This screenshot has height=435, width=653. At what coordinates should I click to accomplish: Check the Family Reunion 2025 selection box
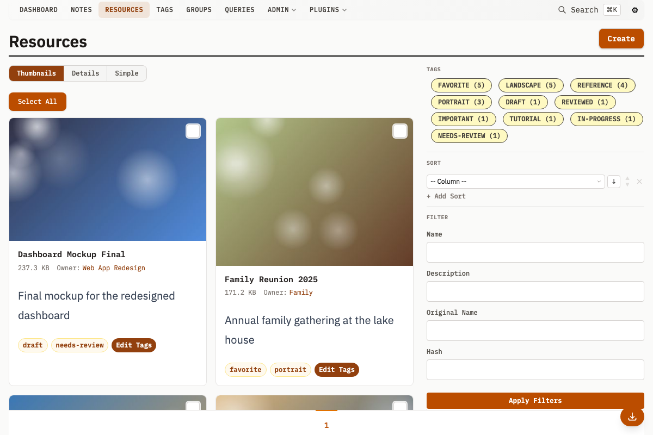[x=400, y=131]
